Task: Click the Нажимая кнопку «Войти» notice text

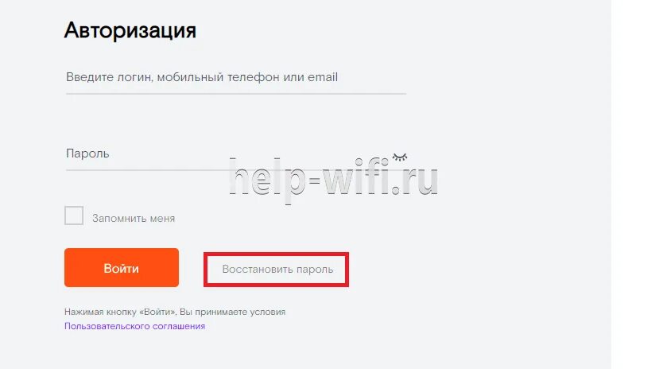Action: [175, 312]
